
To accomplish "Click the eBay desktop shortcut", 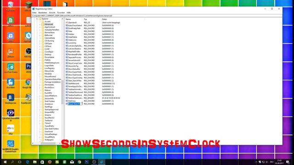I will click(11, 130).
